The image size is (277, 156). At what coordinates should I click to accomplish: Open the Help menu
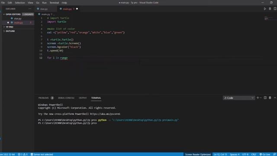tap(64, 3)
